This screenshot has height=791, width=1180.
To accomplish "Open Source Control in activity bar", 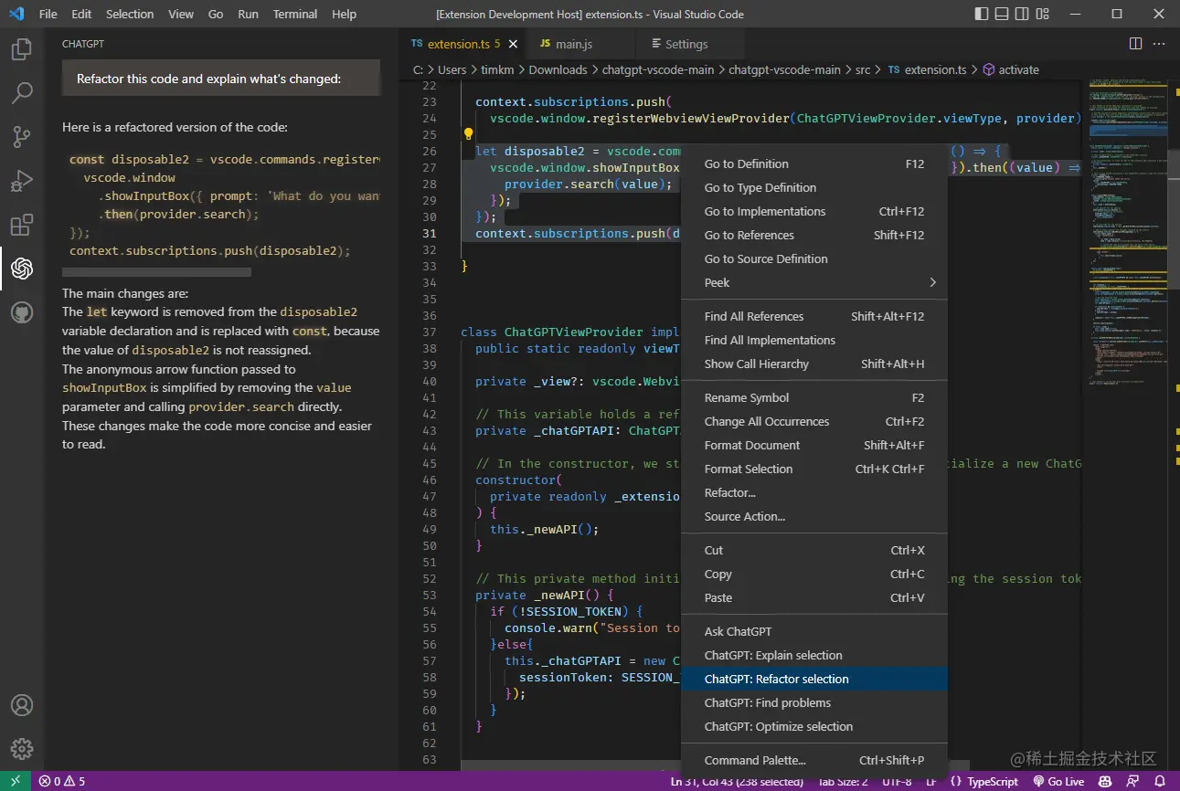I will click(x=22, y=137).
